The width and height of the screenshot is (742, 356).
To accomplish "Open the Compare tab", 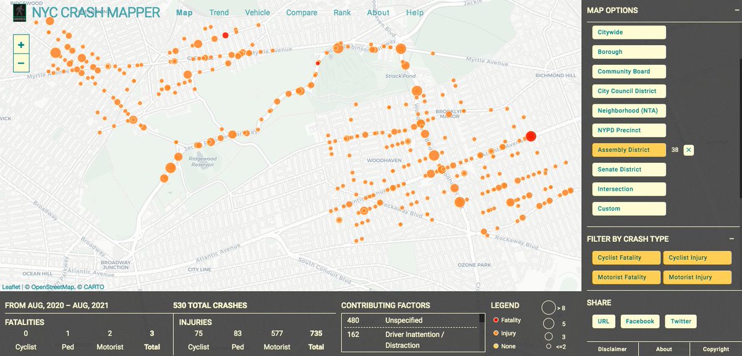I will click(302, 12).
